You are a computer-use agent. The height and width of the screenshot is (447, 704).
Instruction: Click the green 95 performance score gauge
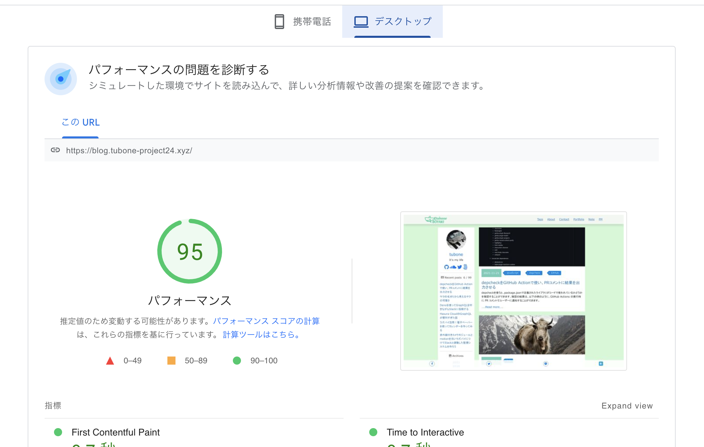pyautogui.click(x=189, y=251)
